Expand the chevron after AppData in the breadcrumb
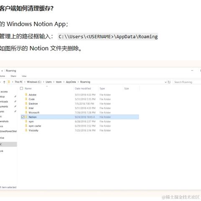 [78, 82]
